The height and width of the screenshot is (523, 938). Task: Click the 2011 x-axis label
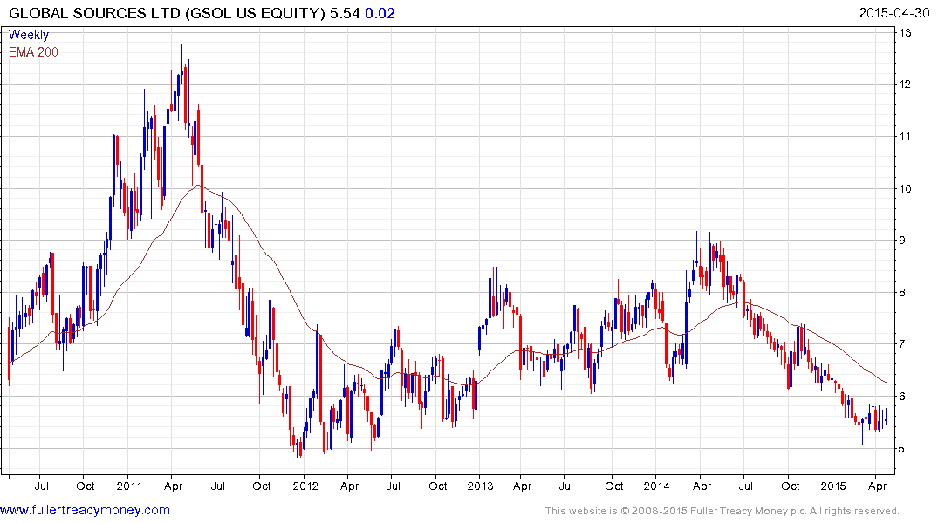click(129, 486)
